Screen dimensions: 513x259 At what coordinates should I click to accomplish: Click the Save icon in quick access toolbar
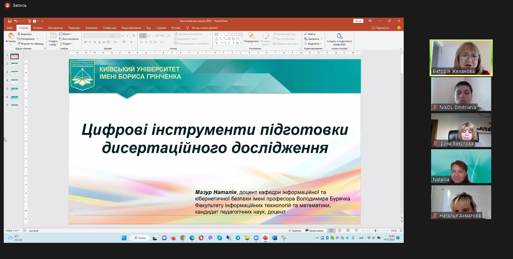tap(10, 21)
